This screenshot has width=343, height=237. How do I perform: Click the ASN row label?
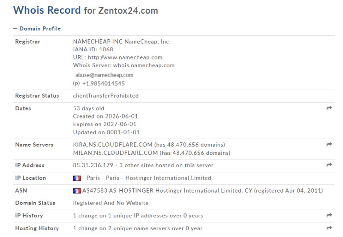point(21,190)
